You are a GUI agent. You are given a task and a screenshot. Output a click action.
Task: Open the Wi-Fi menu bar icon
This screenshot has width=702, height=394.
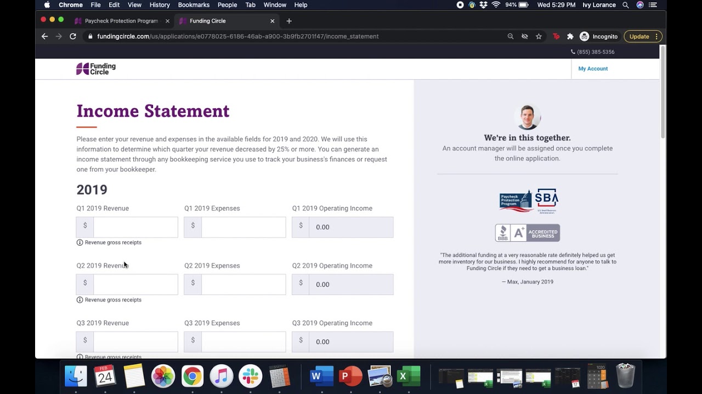(x=496, y=5)
